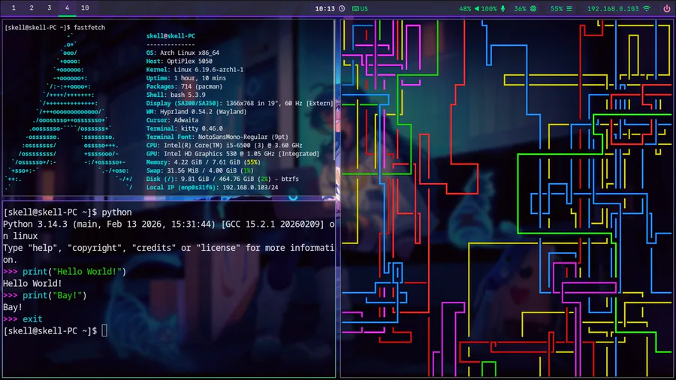Click the print("Bay!") input line
Image resolution: width=676 pixels, height=380 pixels.
point(45,295)
